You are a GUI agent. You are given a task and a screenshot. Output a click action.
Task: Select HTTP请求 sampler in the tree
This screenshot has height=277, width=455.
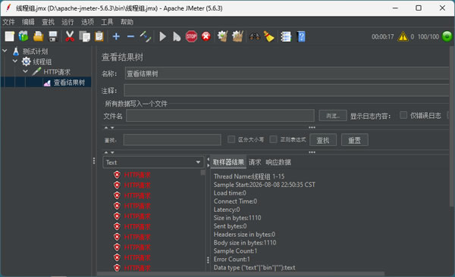57,72
